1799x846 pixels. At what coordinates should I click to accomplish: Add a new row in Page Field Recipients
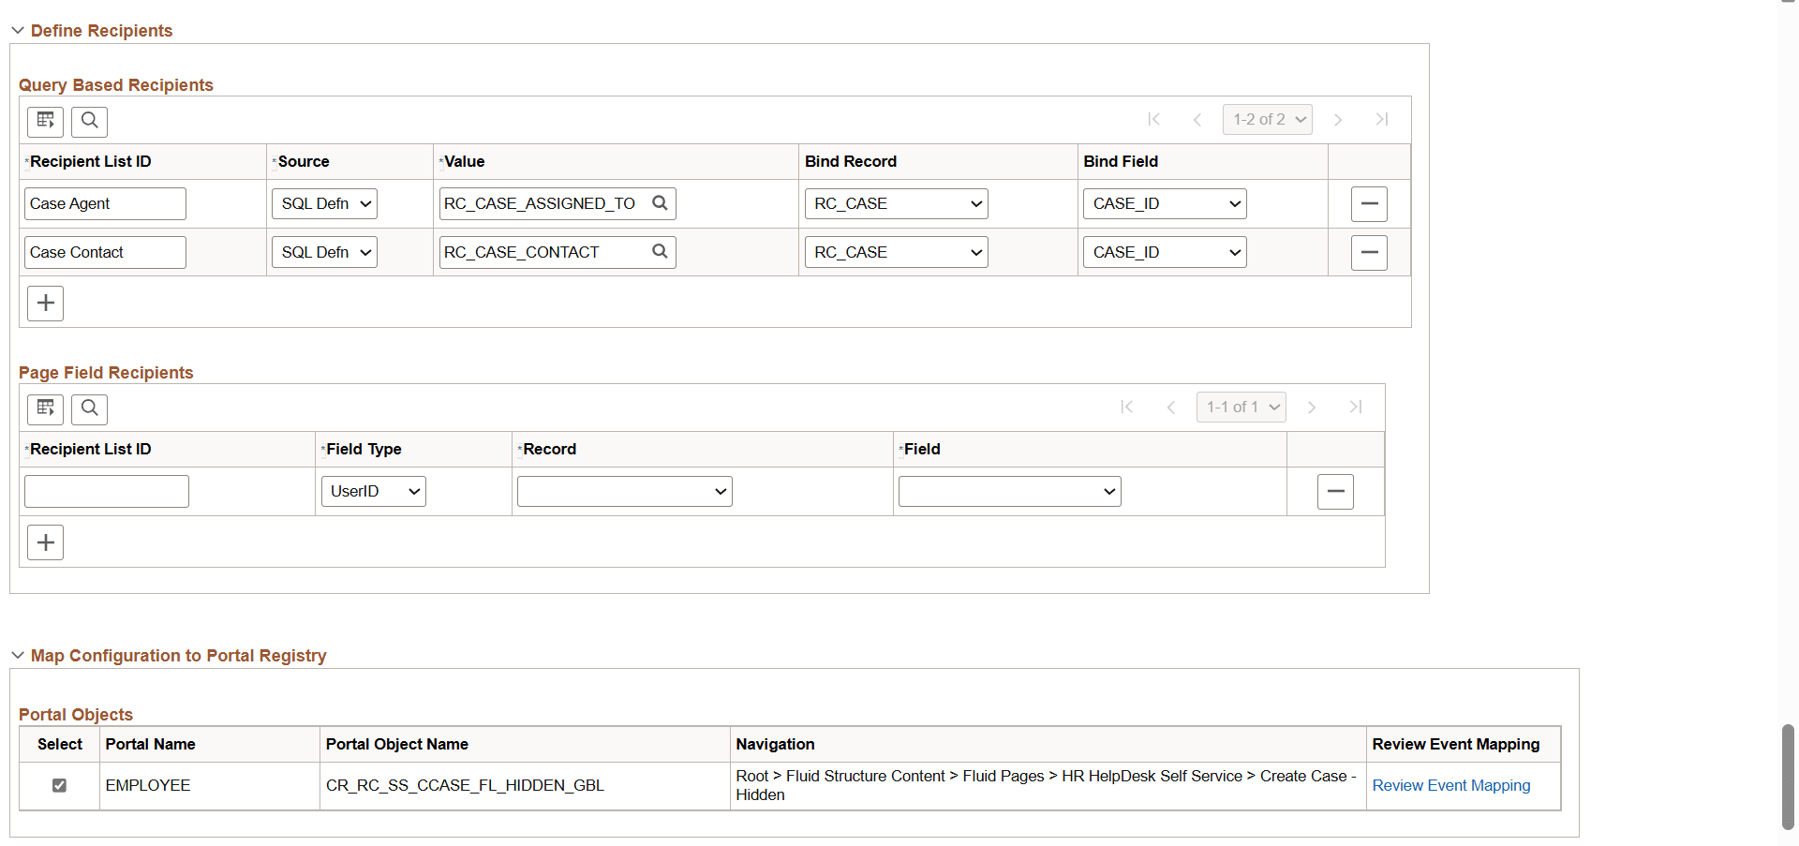pos(45,542)
